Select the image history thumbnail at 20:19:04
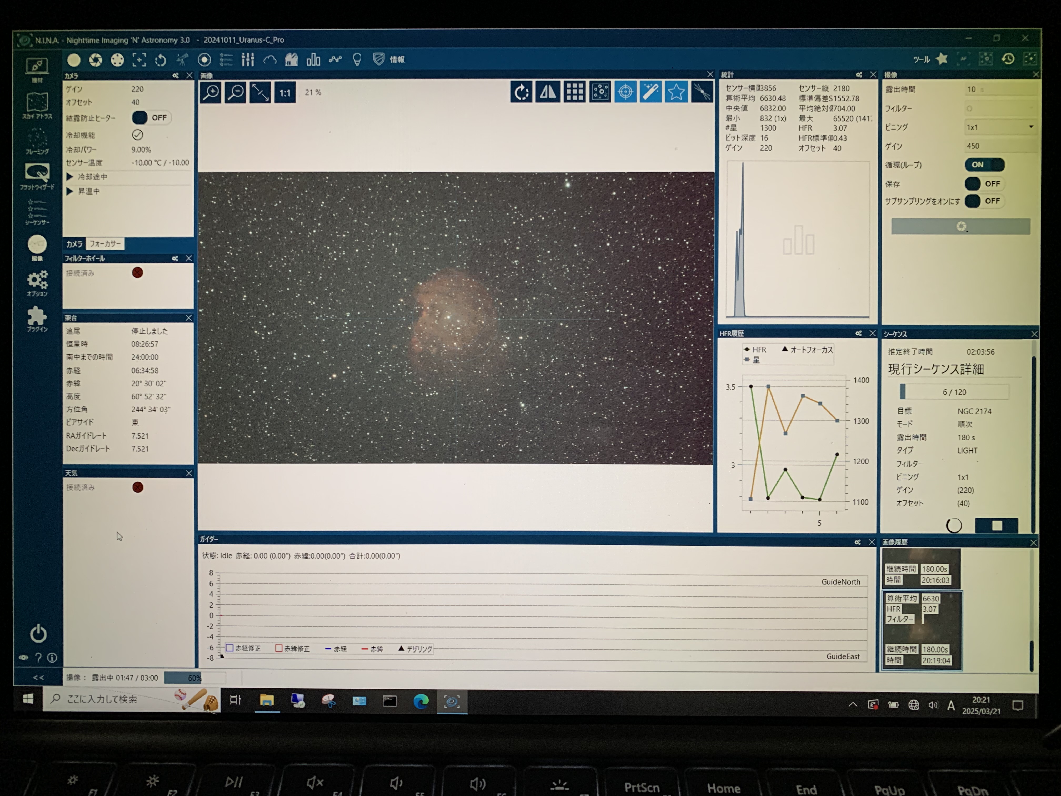 tap(922, 631)
